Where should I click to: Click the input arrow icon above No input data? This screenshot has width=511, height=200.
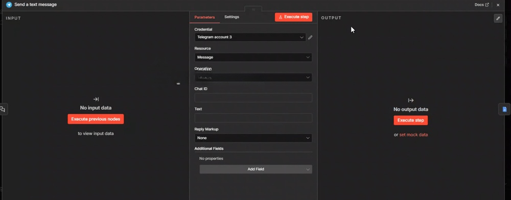[x=96, y=99]
